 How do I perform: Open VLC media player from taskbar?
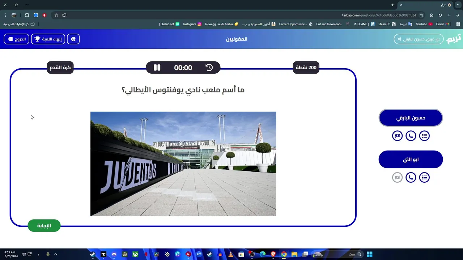point(230,254)
